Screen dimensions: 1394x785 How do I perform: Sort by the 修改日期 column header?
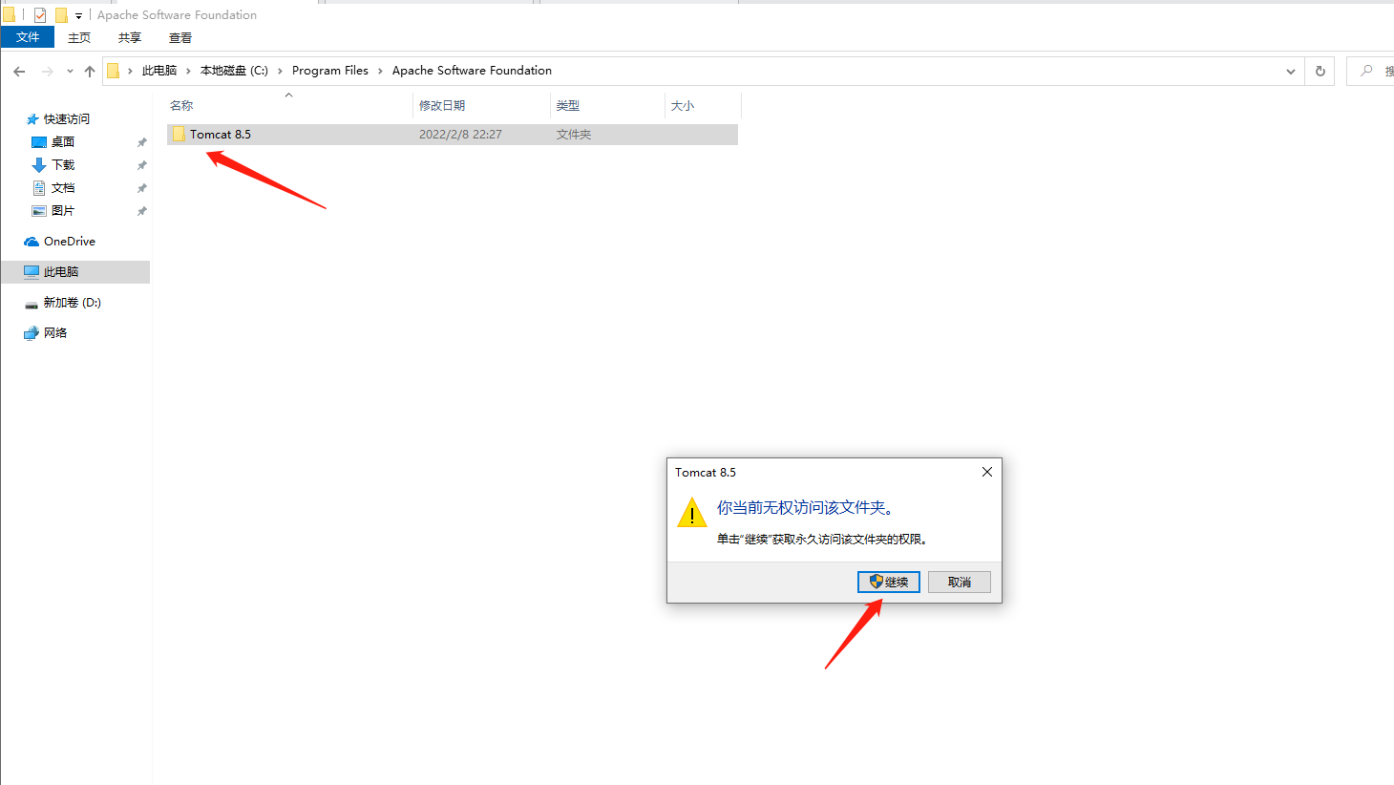click(481, 105)
